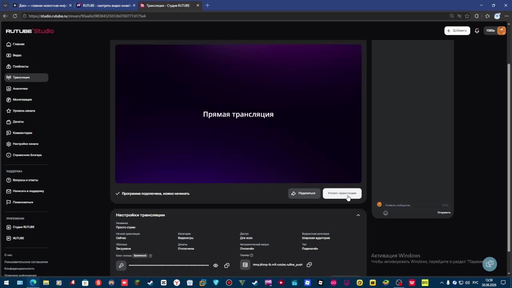Screen dimensions: 512x288
Task: Go back in the browser
Action: 5,16
